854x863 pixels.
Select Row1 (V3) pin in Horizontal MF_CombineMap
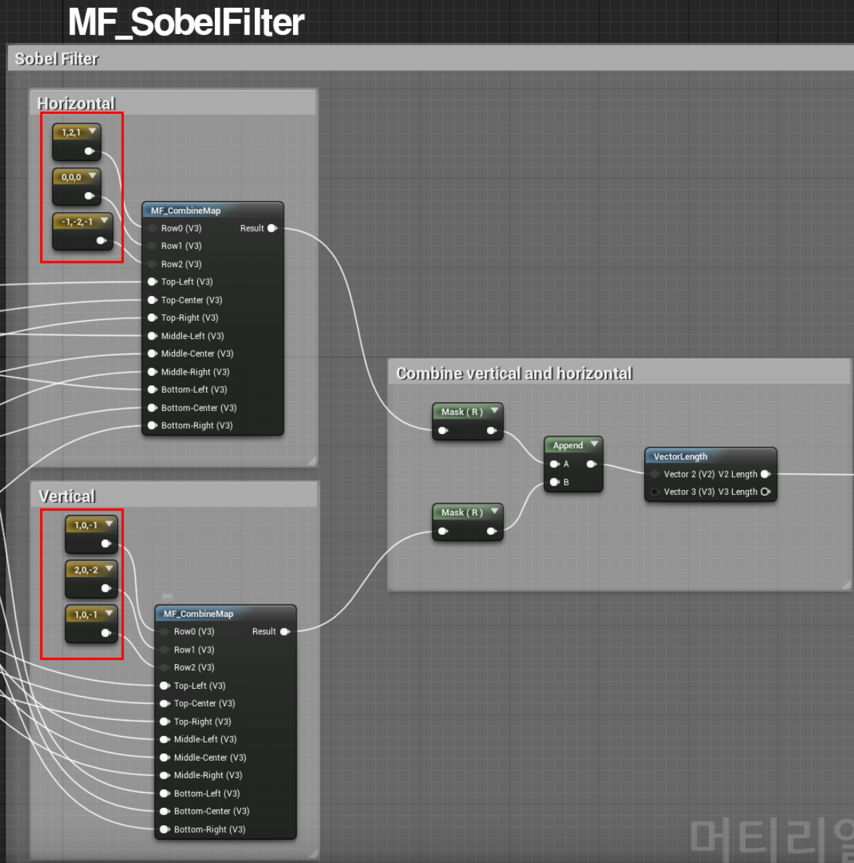[152, 245]
